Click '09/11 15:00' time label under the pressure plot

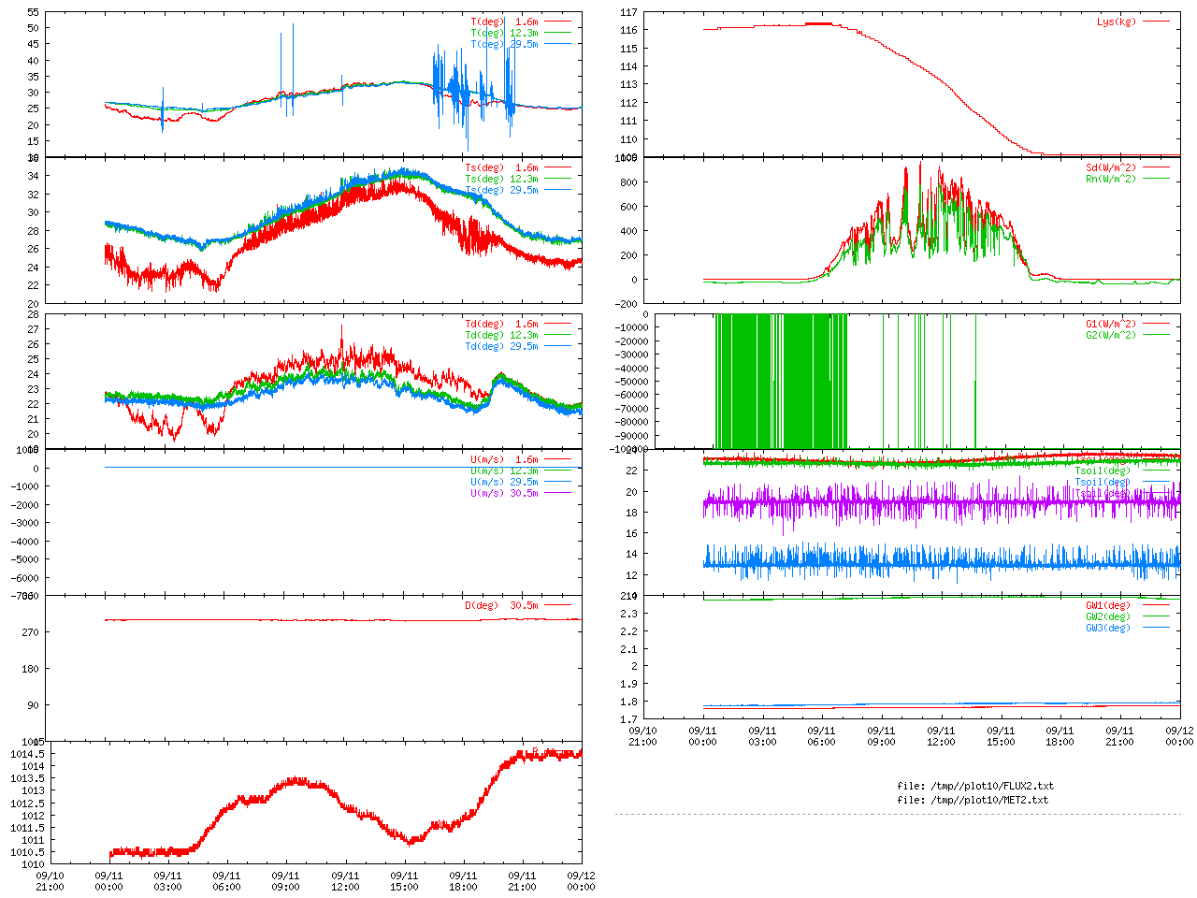coord(404,882)
